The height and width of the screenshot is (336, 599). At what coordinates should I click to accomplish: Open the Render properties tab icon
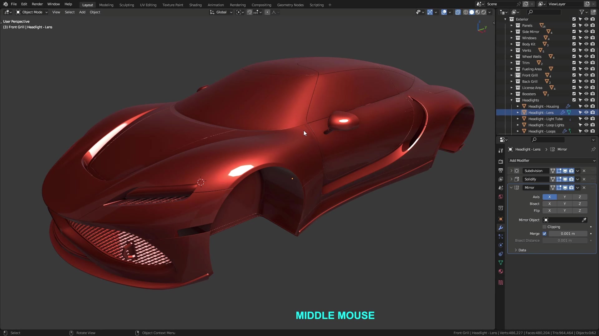click(501, 162)
